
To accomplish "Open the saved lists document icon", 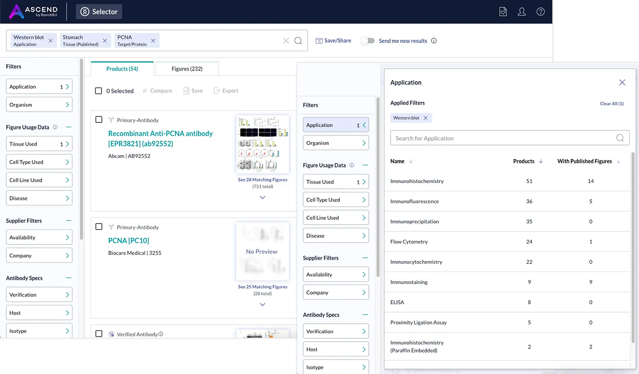I will coord(502,11).
